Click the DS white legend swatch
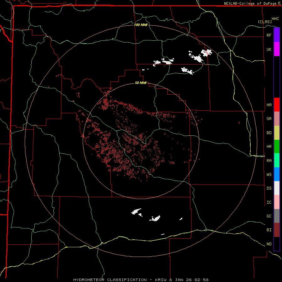 (277, 188)
